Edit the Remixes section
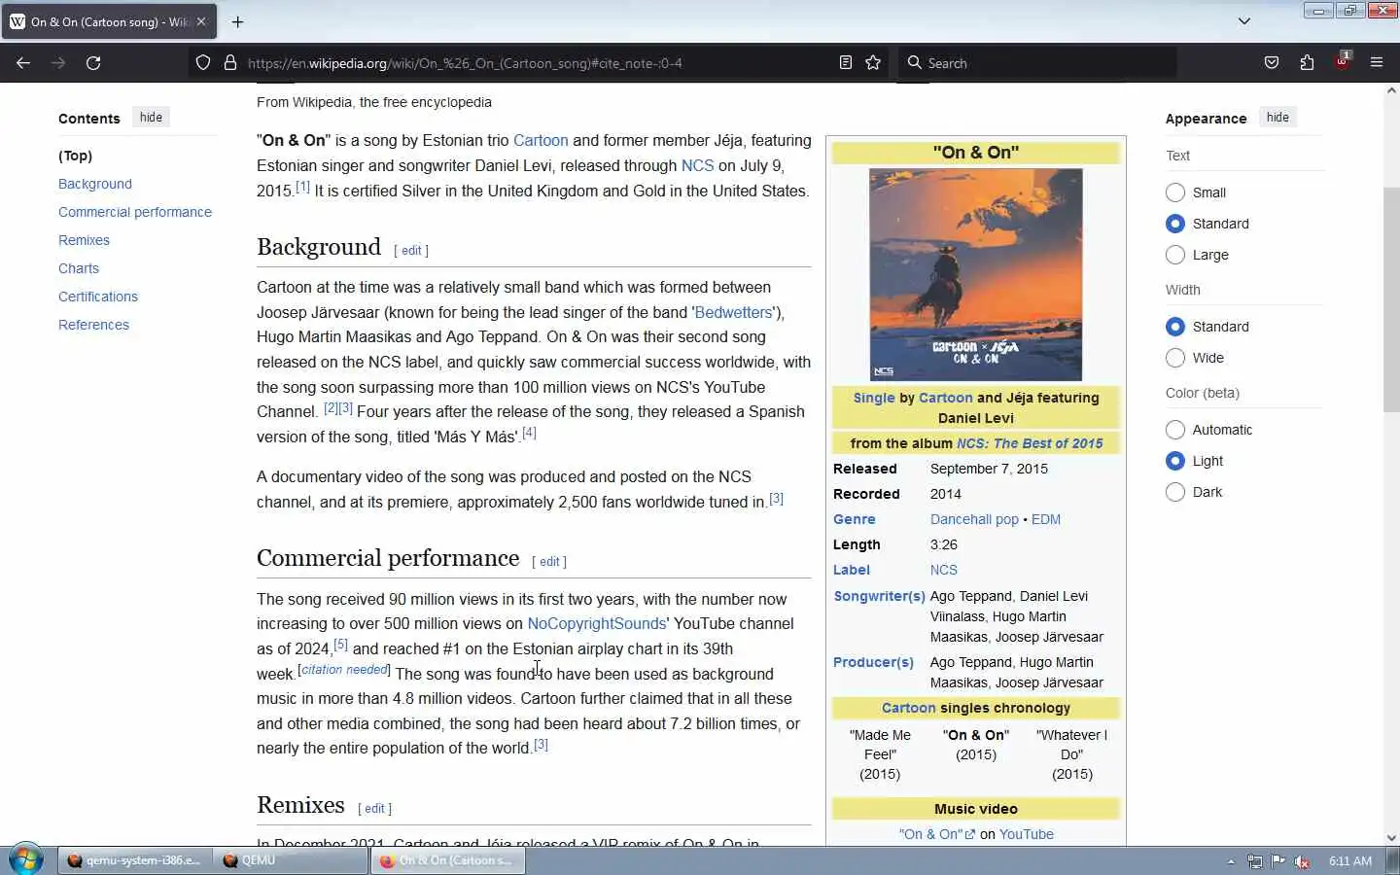The height and width of the screenshot is (875, 1400). pyautogui.click(x=374, y=808)
